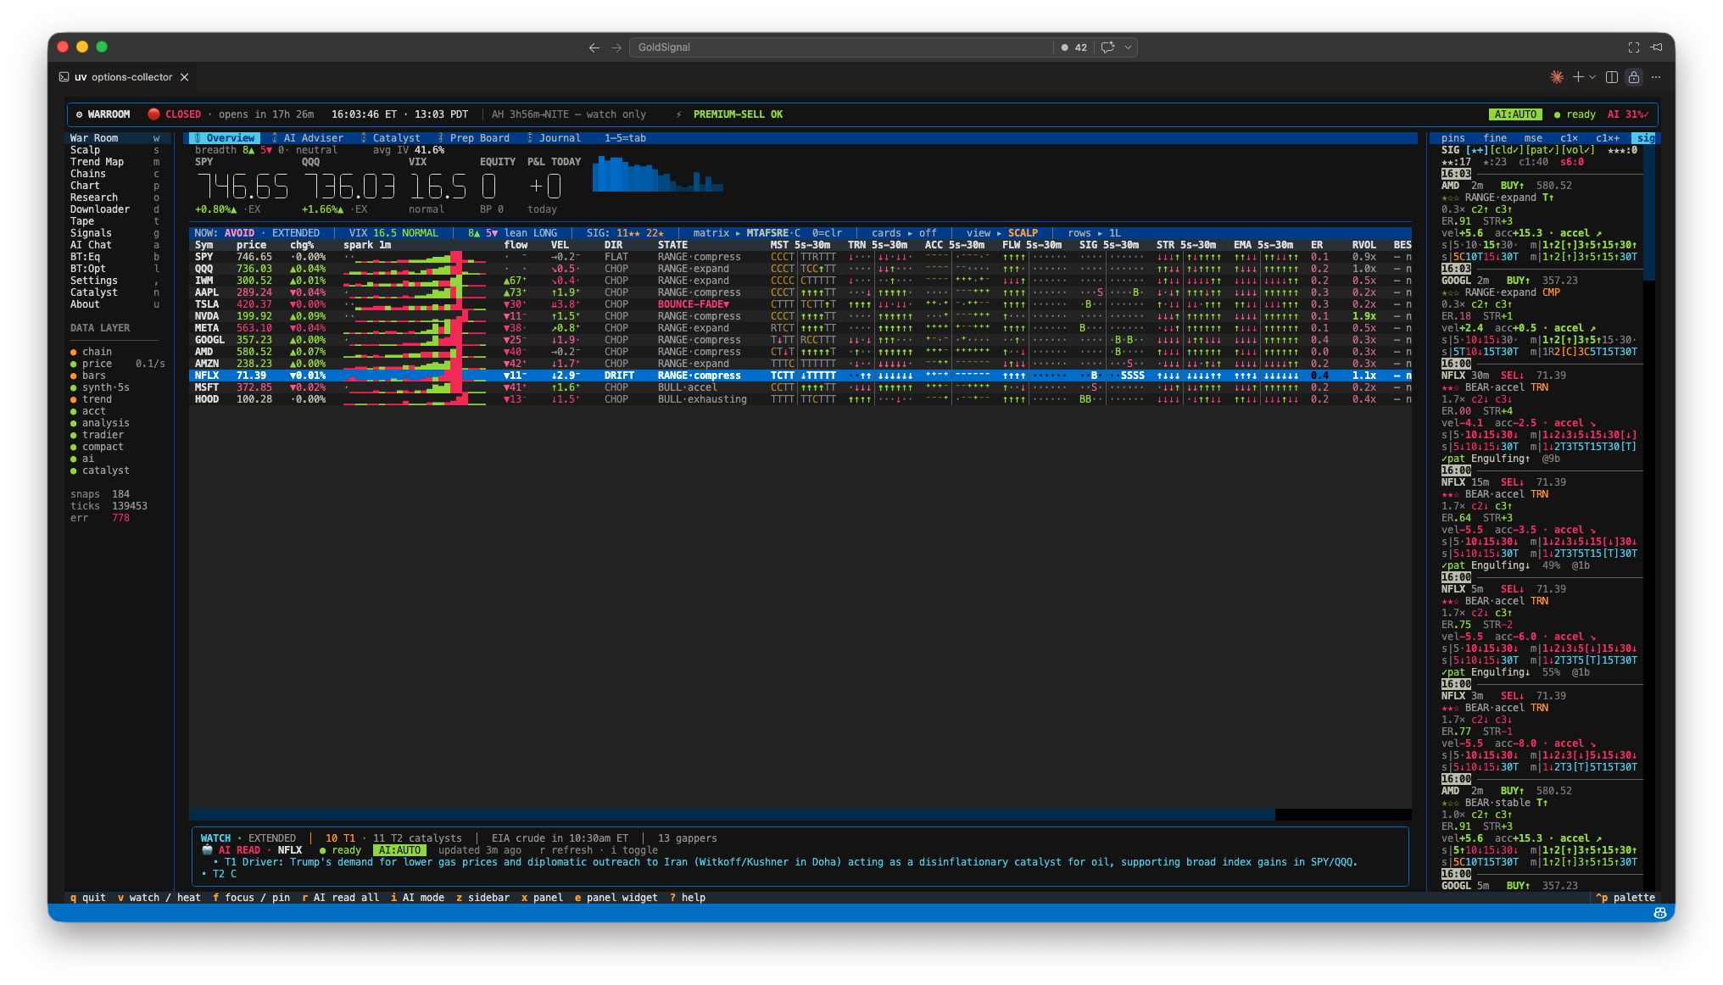Click the announcement icon at title bar end
The image size is (1723, 985).
[x=1656, y=47]
